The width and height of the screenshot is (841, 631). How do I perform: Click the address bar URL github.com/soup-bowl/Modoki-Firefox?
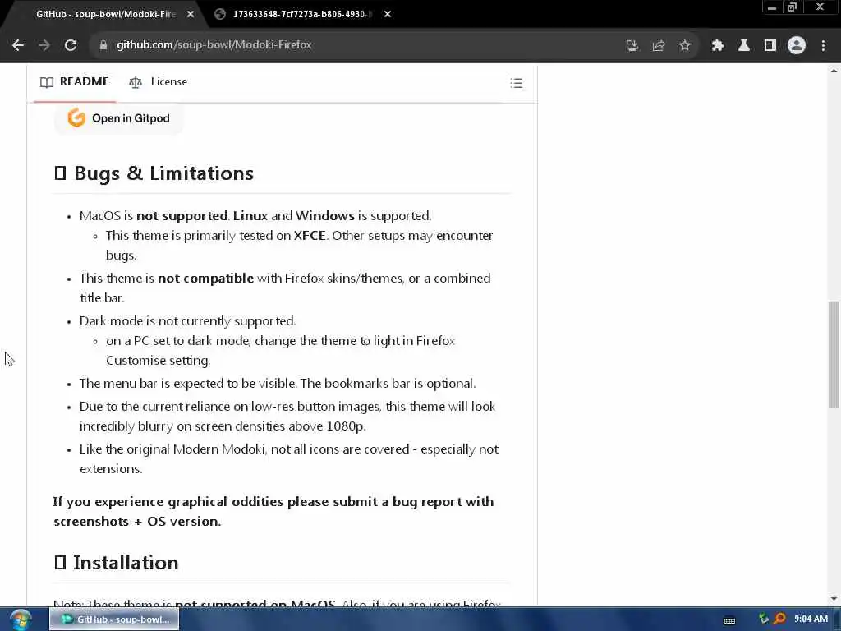[214, 45]
